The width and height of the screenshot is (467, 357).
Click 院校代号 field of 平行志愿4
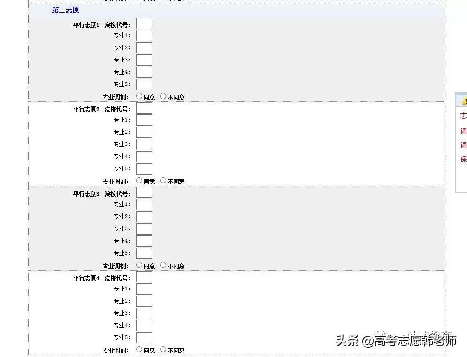click(x=144, y=276)
